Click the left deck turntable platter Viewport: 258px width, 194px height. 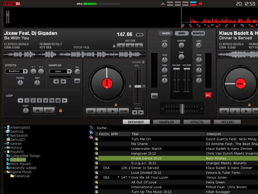[107, 83]
